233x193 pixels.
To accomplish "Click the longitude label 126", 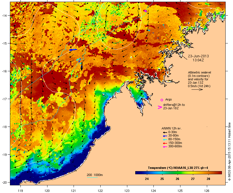I will coord(207,191).
